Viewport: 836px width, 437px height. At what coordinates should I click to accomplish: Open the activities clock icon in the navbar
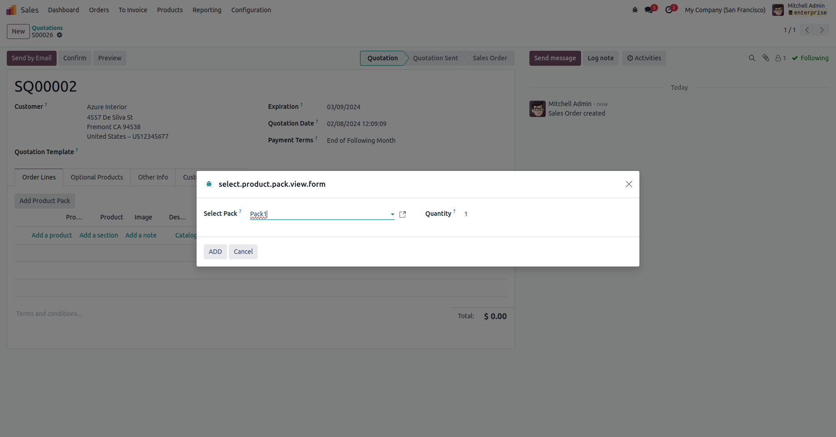tap(669, 10)
